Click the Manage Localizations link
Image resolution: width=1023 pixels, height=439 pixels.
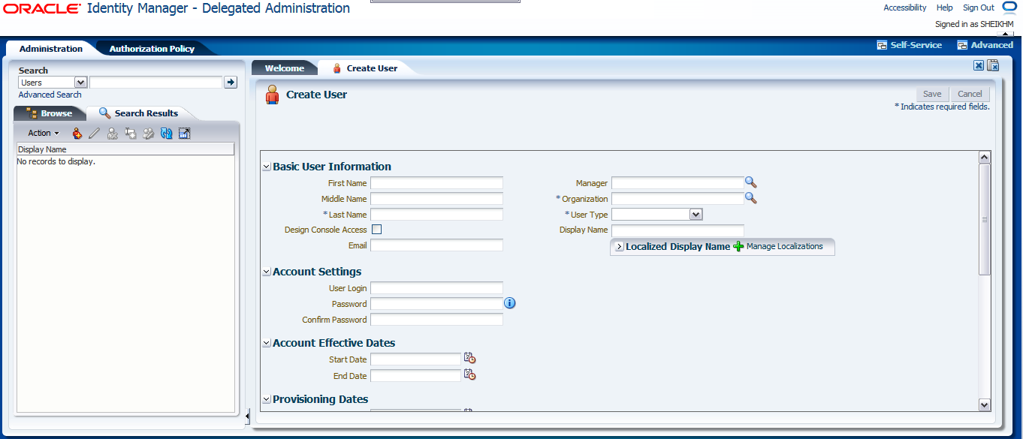pos(785,246)
